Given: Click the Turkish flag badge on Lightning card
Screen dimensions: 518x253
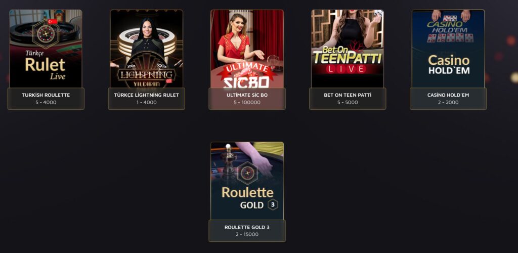Looking at the screenshot, I should 169,81.
